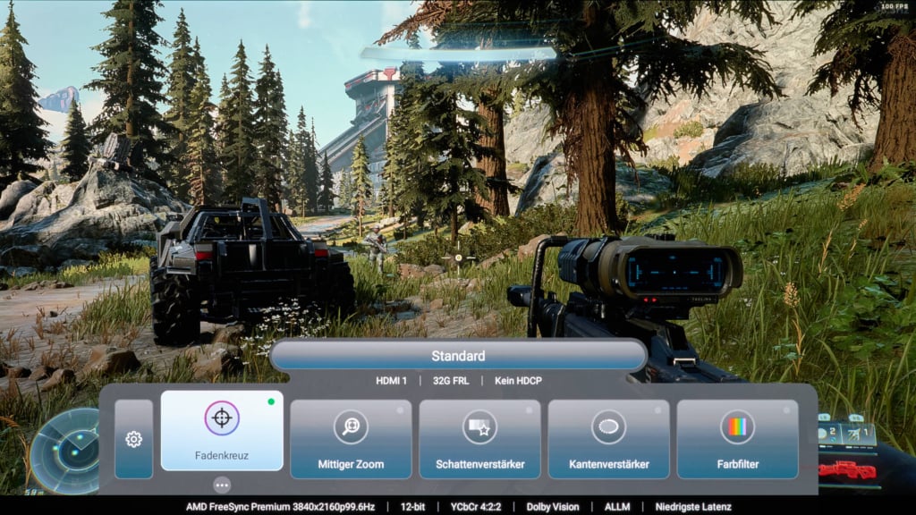
Task: Click the red weapon silhouette HUD icon
Action: [848, 470]
